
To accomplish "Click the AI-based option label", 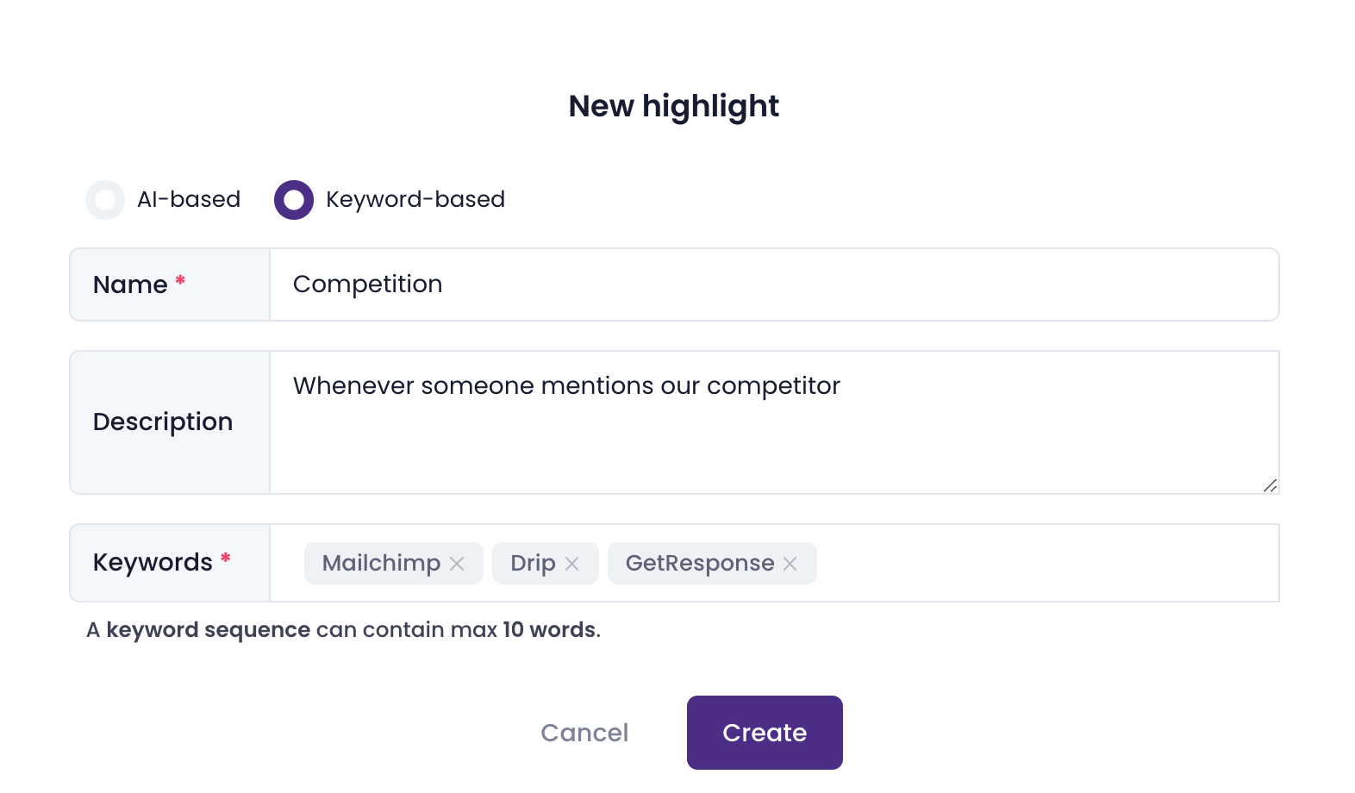I will [x=189, y=200].
